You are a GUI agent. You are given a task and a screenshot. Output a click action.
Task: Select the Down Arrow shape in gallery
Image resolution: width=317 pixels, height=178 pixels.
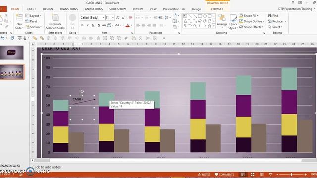coord(205,21)
